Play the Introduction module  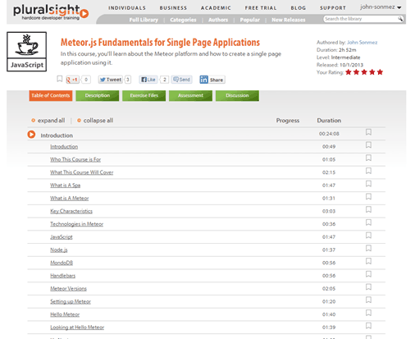[31, 135]
